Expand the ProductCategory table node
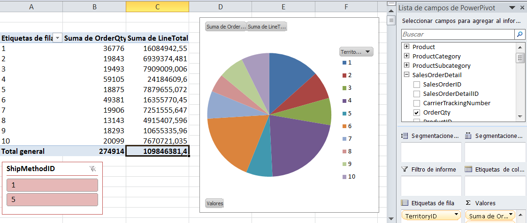Image resolution: width=527 pixels, height=223 pixels. pos(406,56)
